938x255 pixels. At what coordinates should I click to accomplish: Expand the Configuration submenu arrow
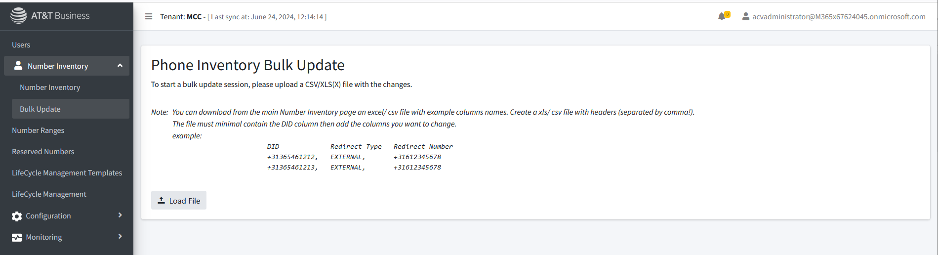coord(120,215)
